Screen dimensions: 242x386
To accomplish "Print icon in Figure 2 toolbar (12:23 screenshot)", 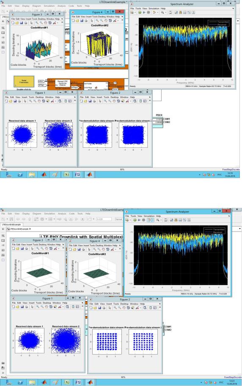I will [x=104, y=308].
